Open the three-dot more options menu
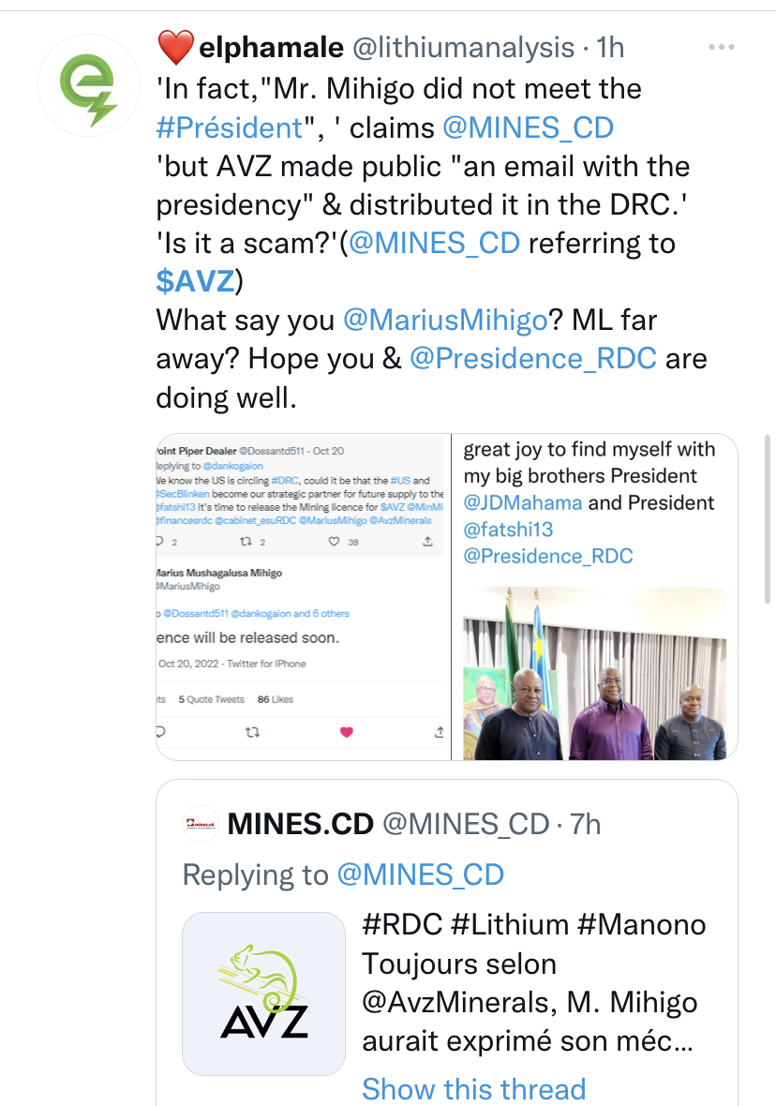776x1106 pixels. 721,48
